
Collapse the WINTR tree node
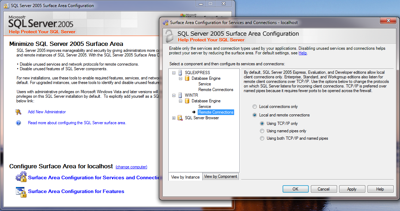coord(174,95)
